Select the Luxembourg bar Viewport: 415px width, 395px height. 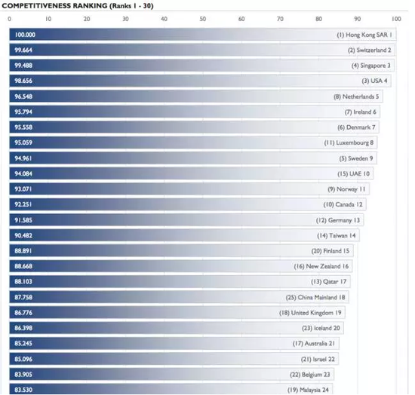pyautogui.click(x=193, y=142)
